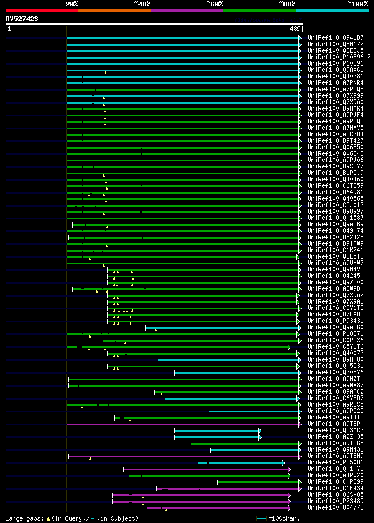Click the cyan alignment bar of UniRef100_B9HT80

(230, 360)
